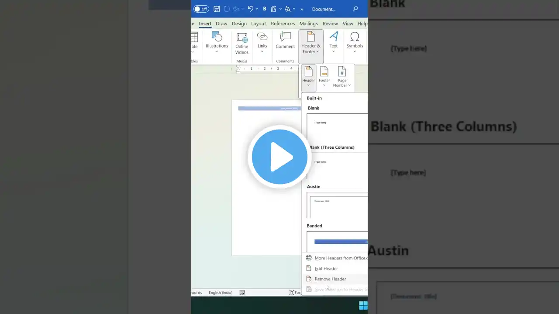The width and height of the screenshot is (559, 314).
Task: Click the Online Videos button
Action: click(x=242, y=44)
